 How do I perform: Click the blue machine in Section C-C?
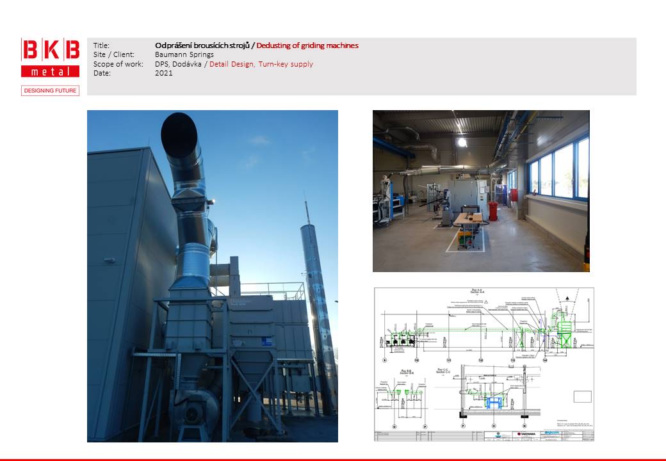493,402
